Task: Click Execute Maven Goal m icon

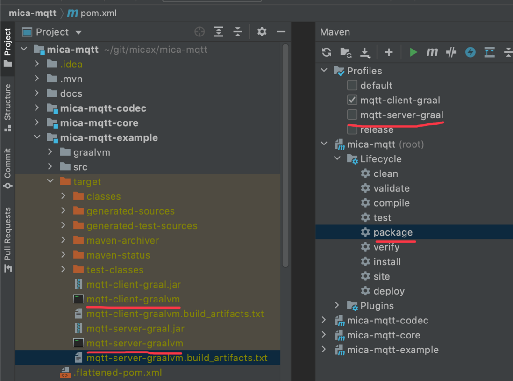Action: (432, 52)
